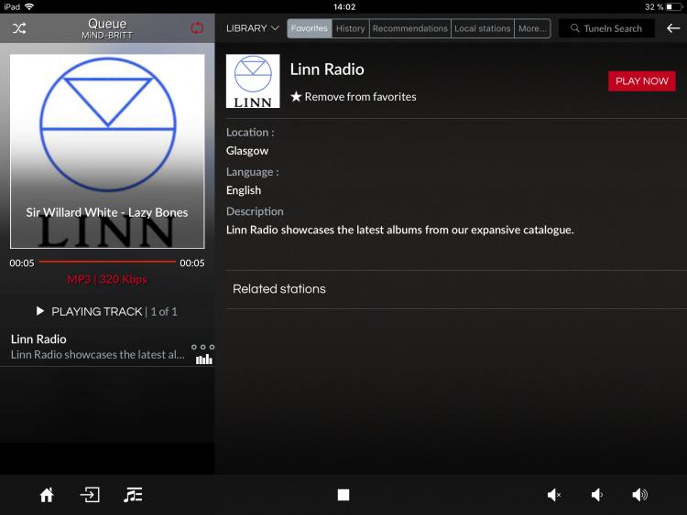Go to the Home screen icon
687x515 pixels.
[47, 495]
